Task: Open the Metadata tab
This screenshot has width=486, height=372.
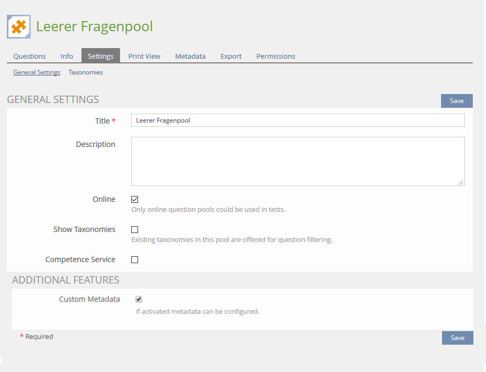Action: click(190, 56)
